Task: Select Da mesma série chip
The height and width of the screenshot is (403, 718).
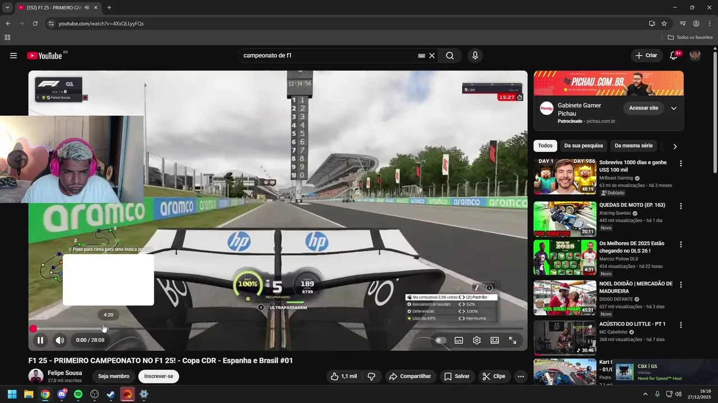Action: [x=634, y=146]
